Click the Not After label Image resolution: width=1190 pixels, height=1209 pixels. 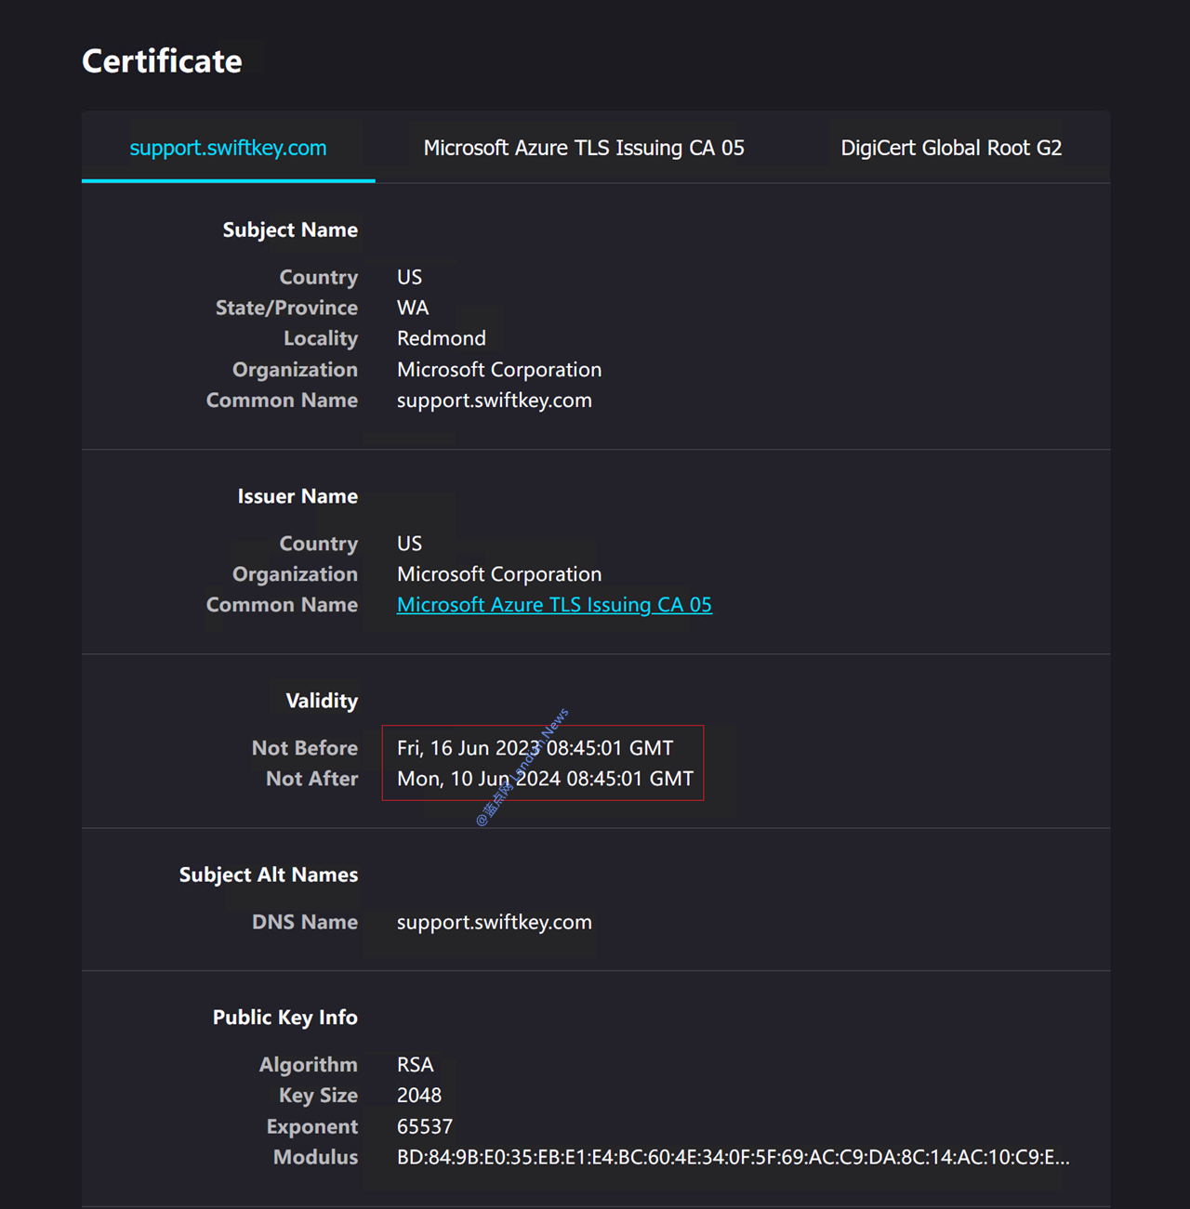312,779
